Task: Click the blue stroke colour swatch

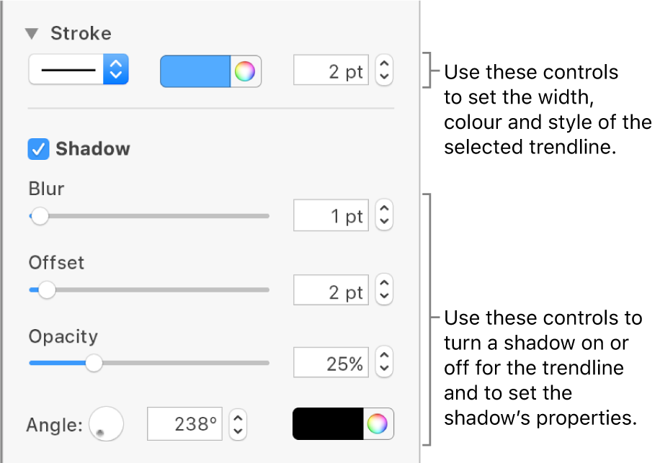Action: [195, 71]
